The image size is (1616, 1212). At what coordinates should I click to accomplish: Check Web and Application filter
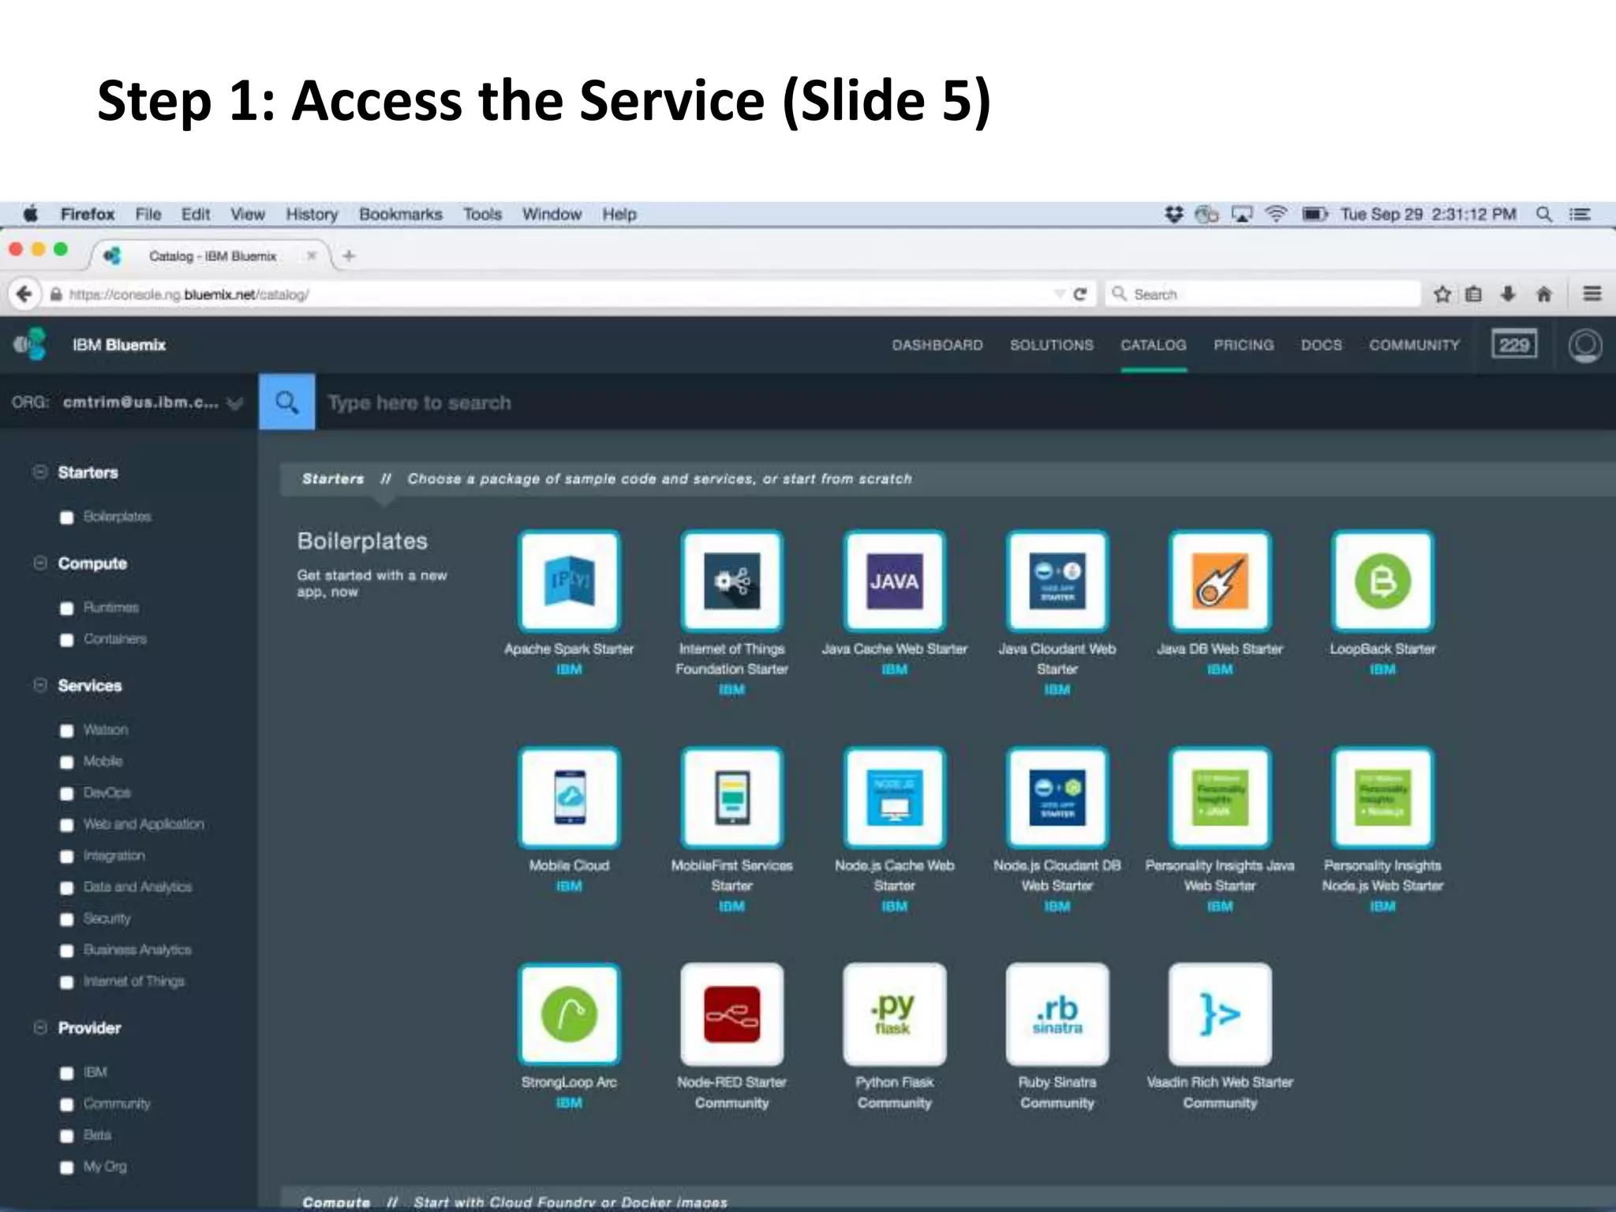point(67,825)
